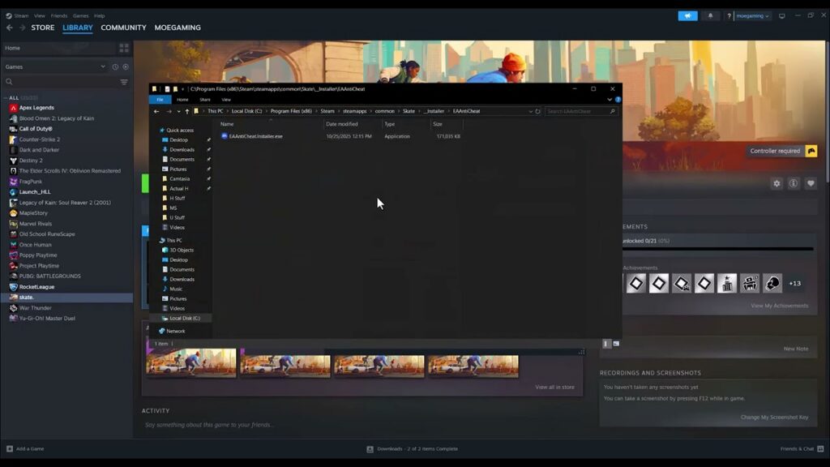Go to Steam COMMUNITY tab

point(123,28)
